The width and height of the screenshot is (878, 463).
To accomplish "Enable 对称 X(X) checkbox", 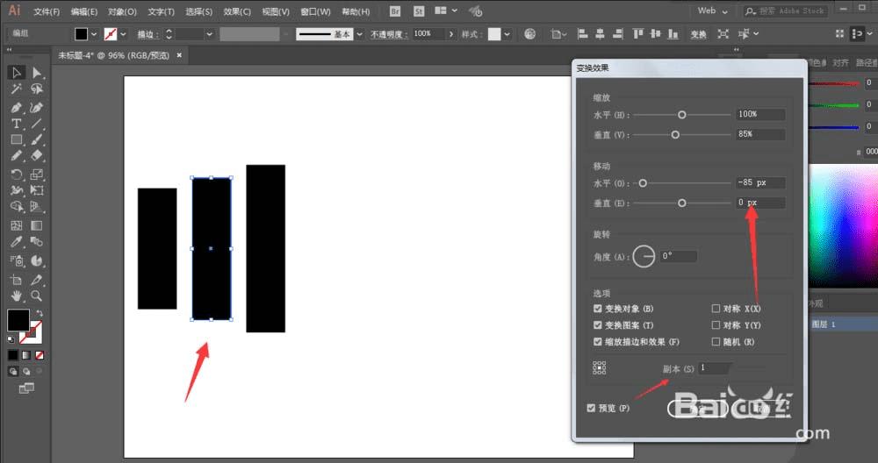I will (x=716, y=309).
